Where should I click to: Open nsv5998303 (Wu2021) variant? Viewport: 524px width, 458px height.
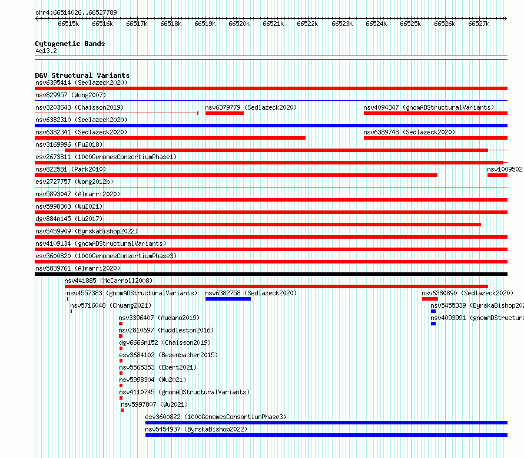pyautogui.click(x=69, y=206)
